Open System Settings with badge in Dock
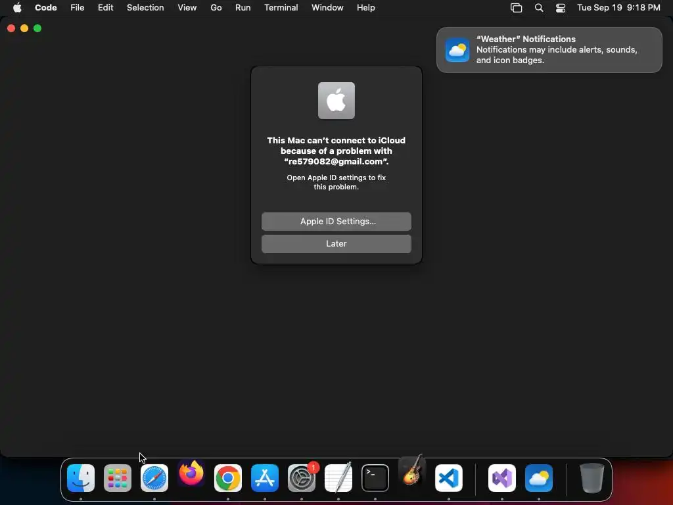This screenshot has height=505, width=673. click(302, 478)
